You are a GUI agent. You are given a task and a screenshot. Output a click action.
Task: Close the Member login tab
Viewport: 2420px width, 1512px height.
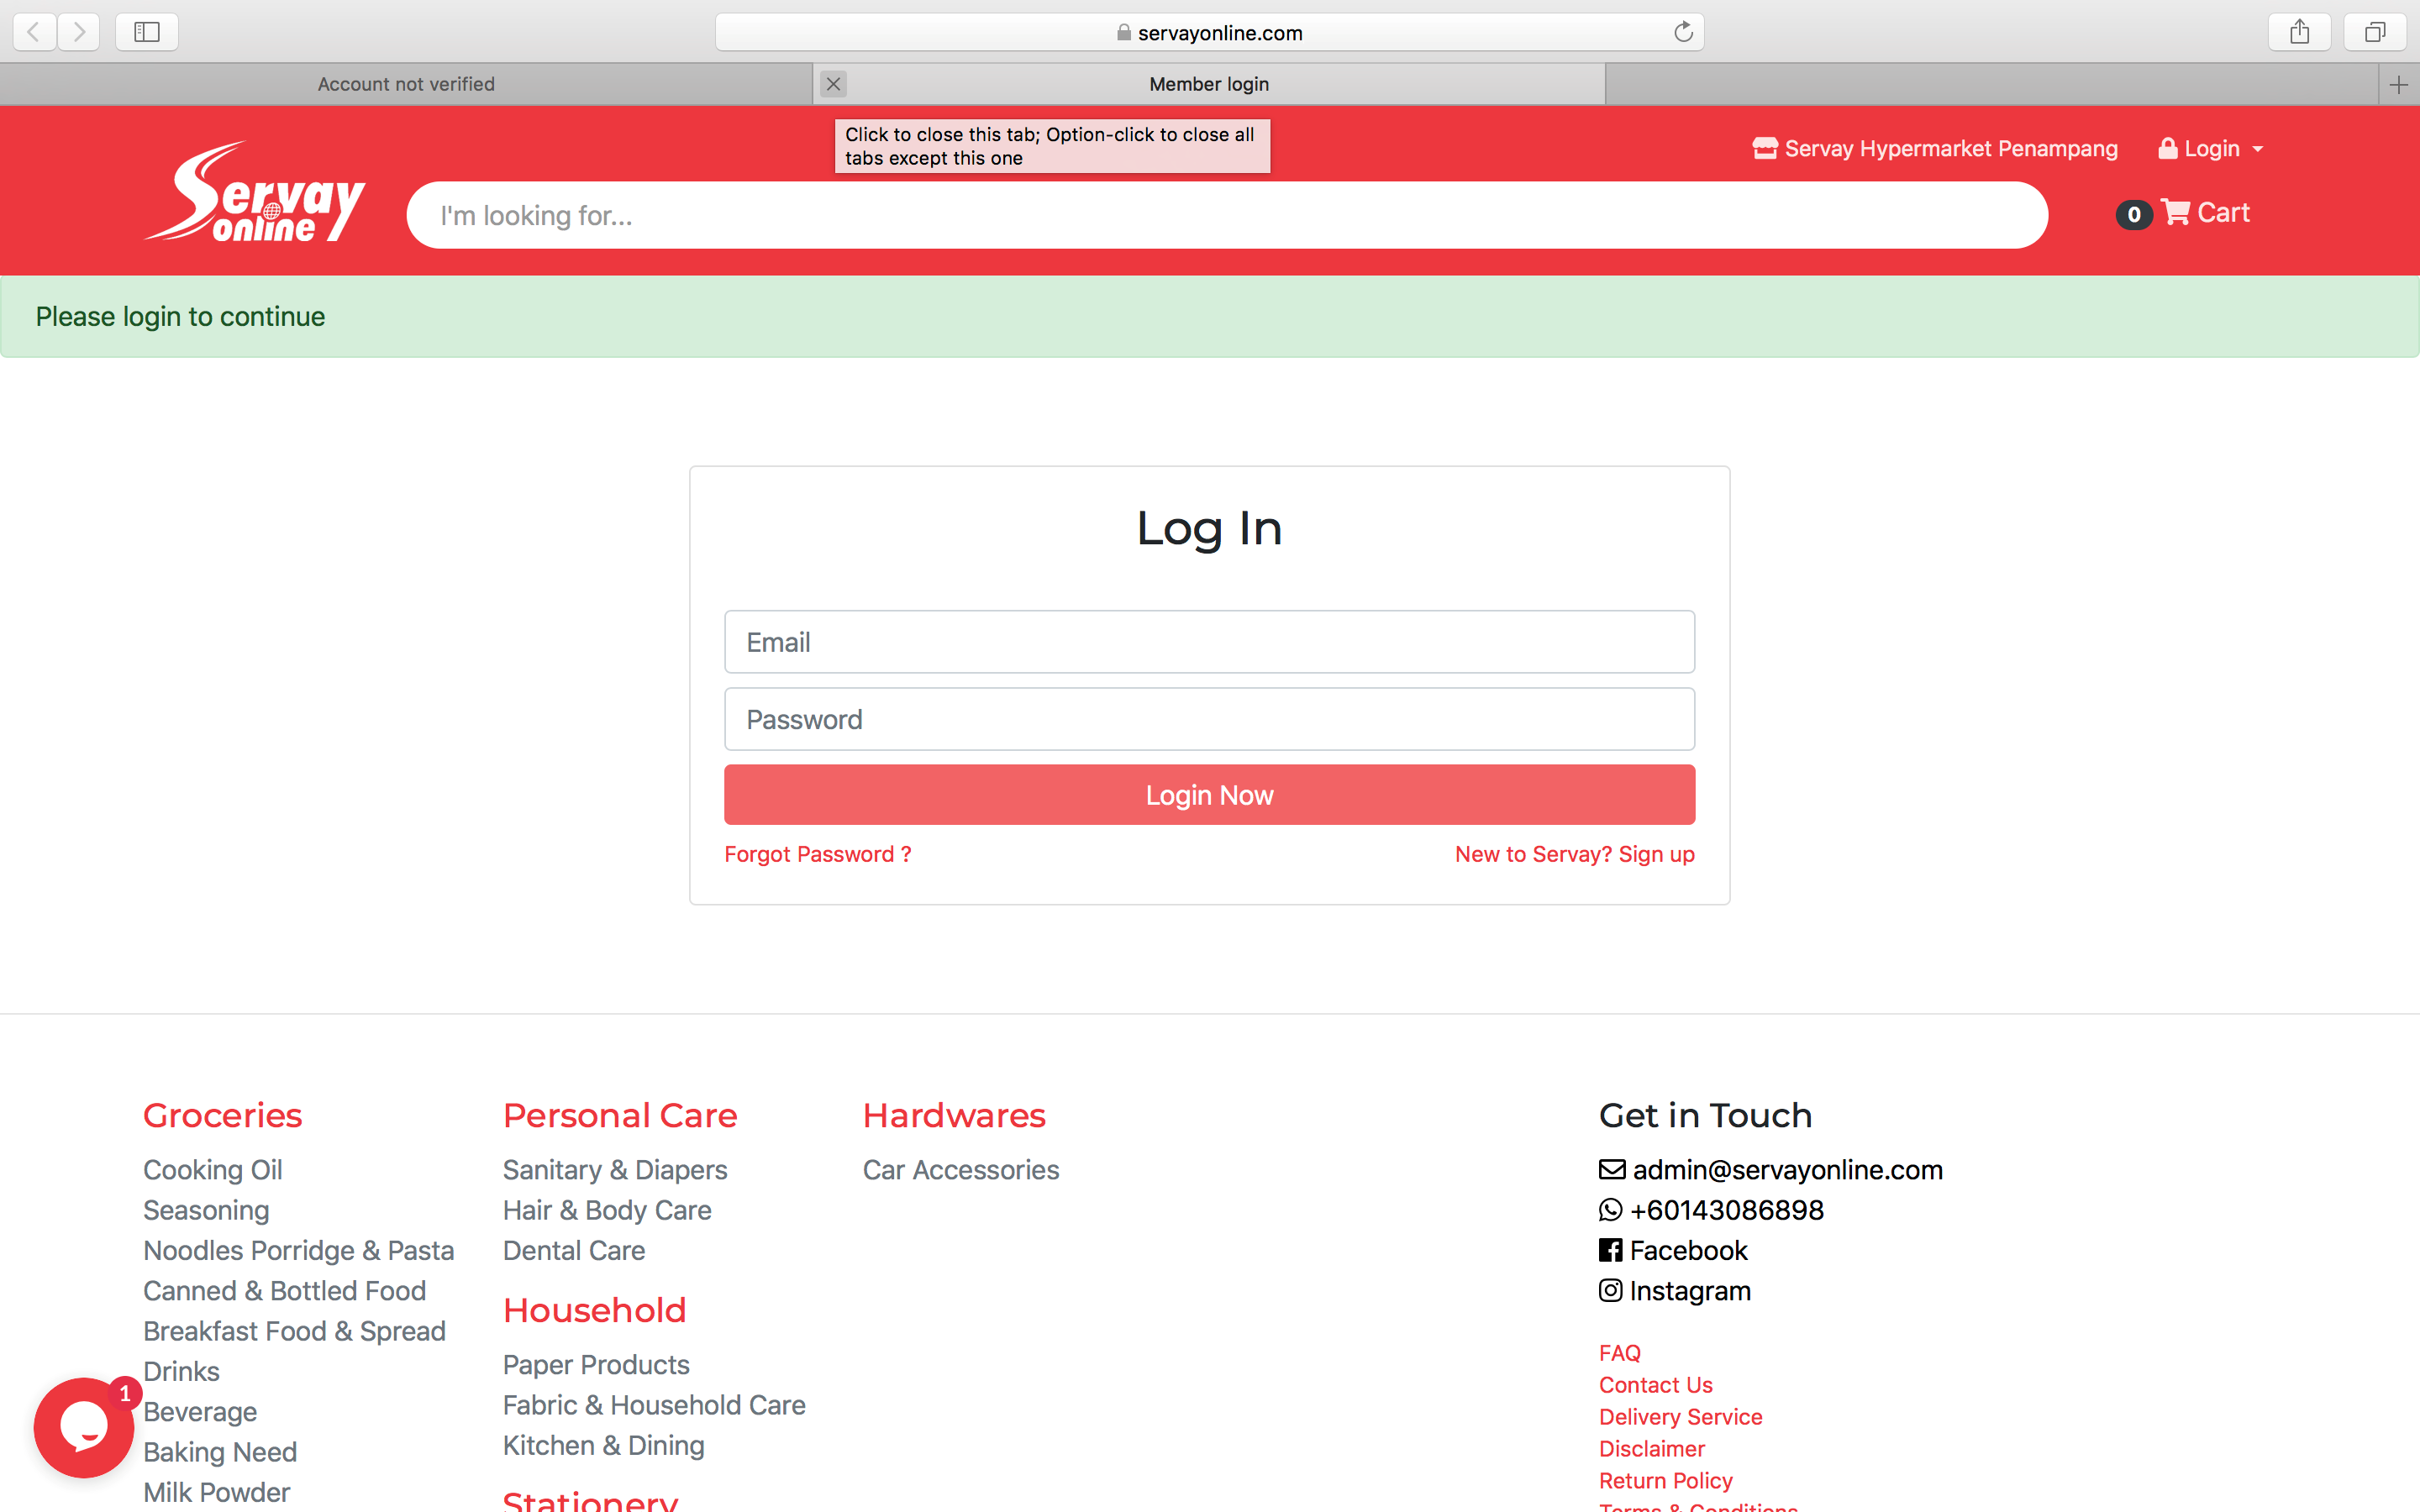(x=833, y=84)
